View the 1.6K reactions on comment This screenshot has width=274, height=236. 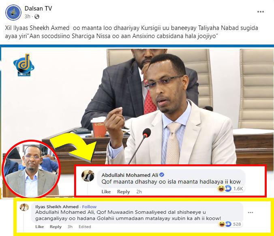[x=231, y=189]
